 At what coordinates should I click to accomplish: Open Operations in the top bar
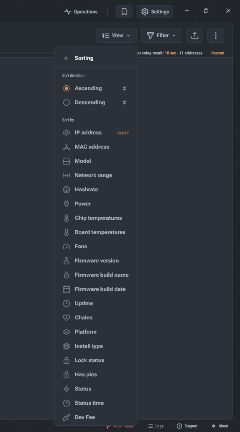pyautogui.click(x=81, y=12)
